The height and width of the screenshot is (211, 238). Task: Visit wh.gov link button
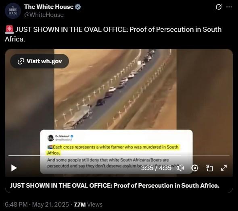(x=40, y=61)
